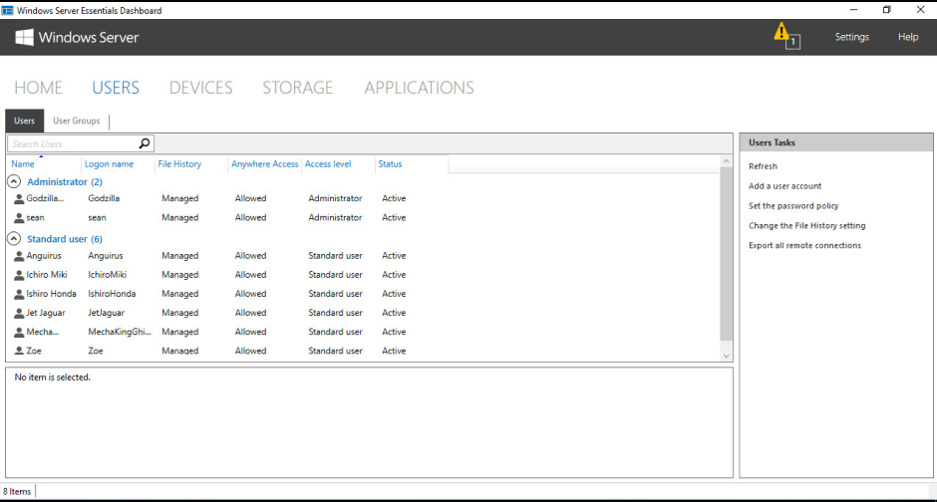The width and height of the screenshot is (937, 502).
Task: Click the users list scrollbar thumb
Action: pos(726,254)
